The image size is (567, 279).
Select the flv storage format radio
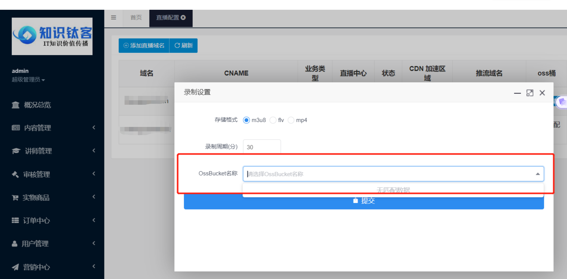273,120
